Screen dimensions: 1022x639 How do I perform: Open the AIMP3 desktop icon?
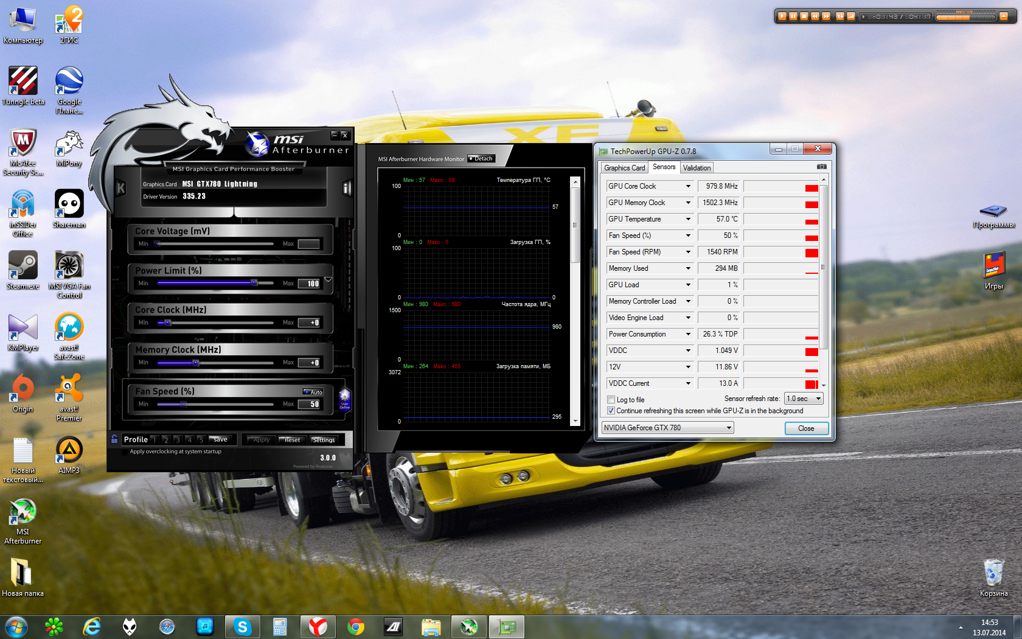click(x=69, y=455)
